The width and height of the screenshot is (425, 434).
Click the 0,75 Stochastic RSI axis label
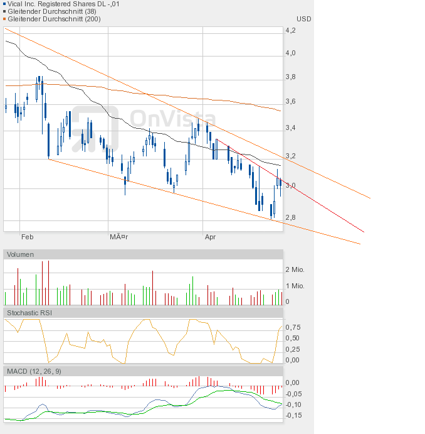click(x=293, y=327)
